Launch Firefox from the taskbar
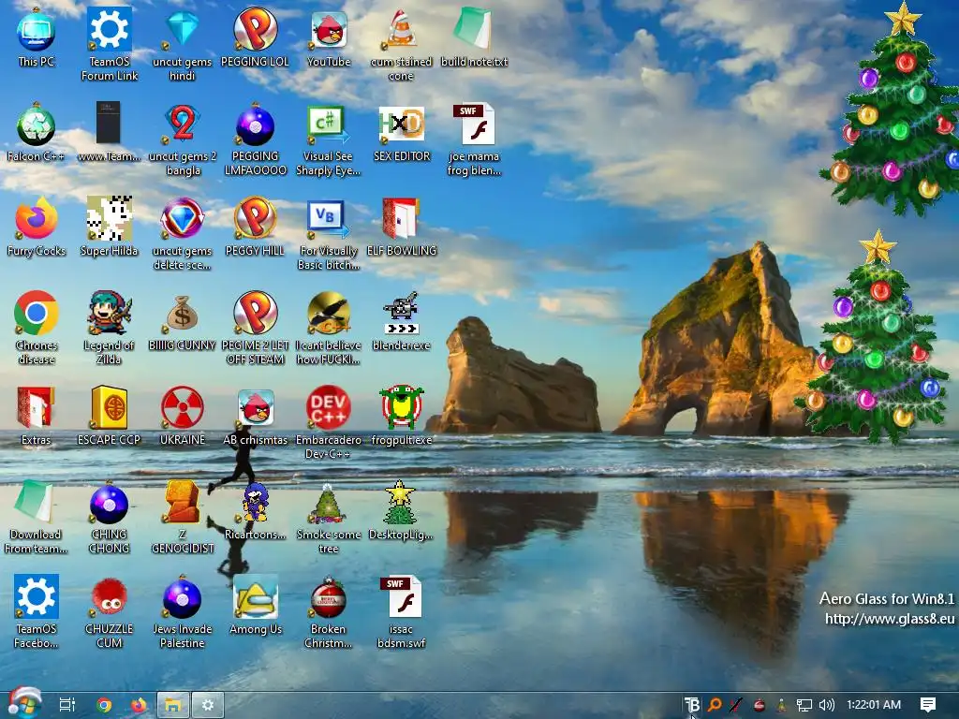Screen dimensions: 959x719 click(x=139, y=705)
